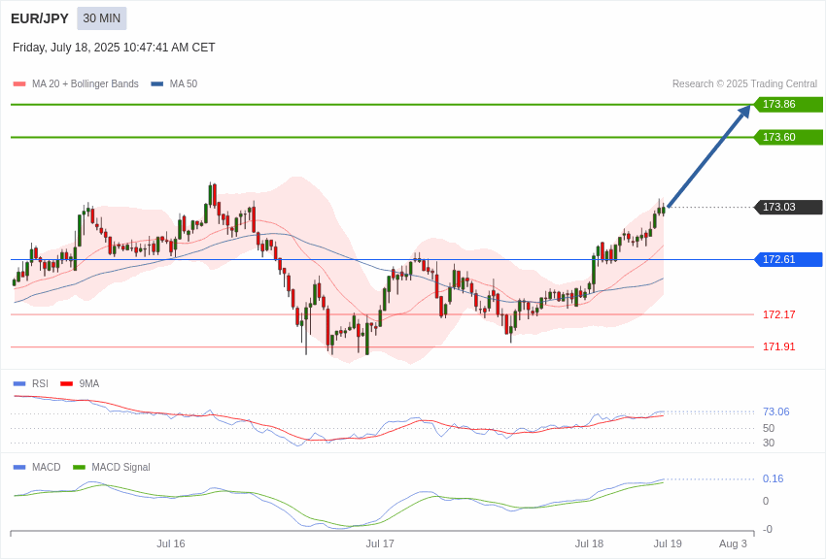
Task: Click the Jul 19 date axis label
Action: coord(668,543)
